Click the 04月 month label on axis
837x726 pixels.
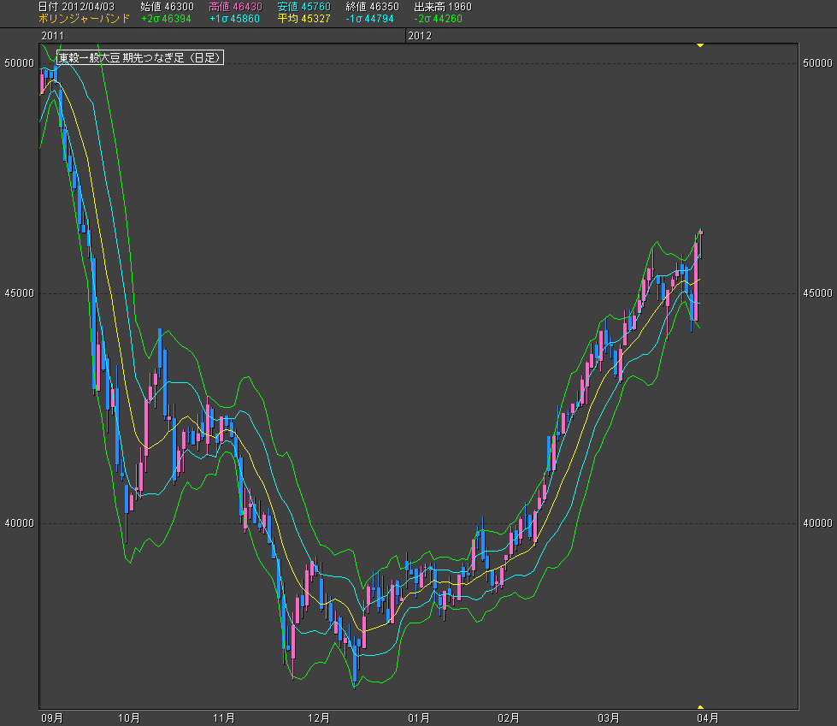[706, 717]
